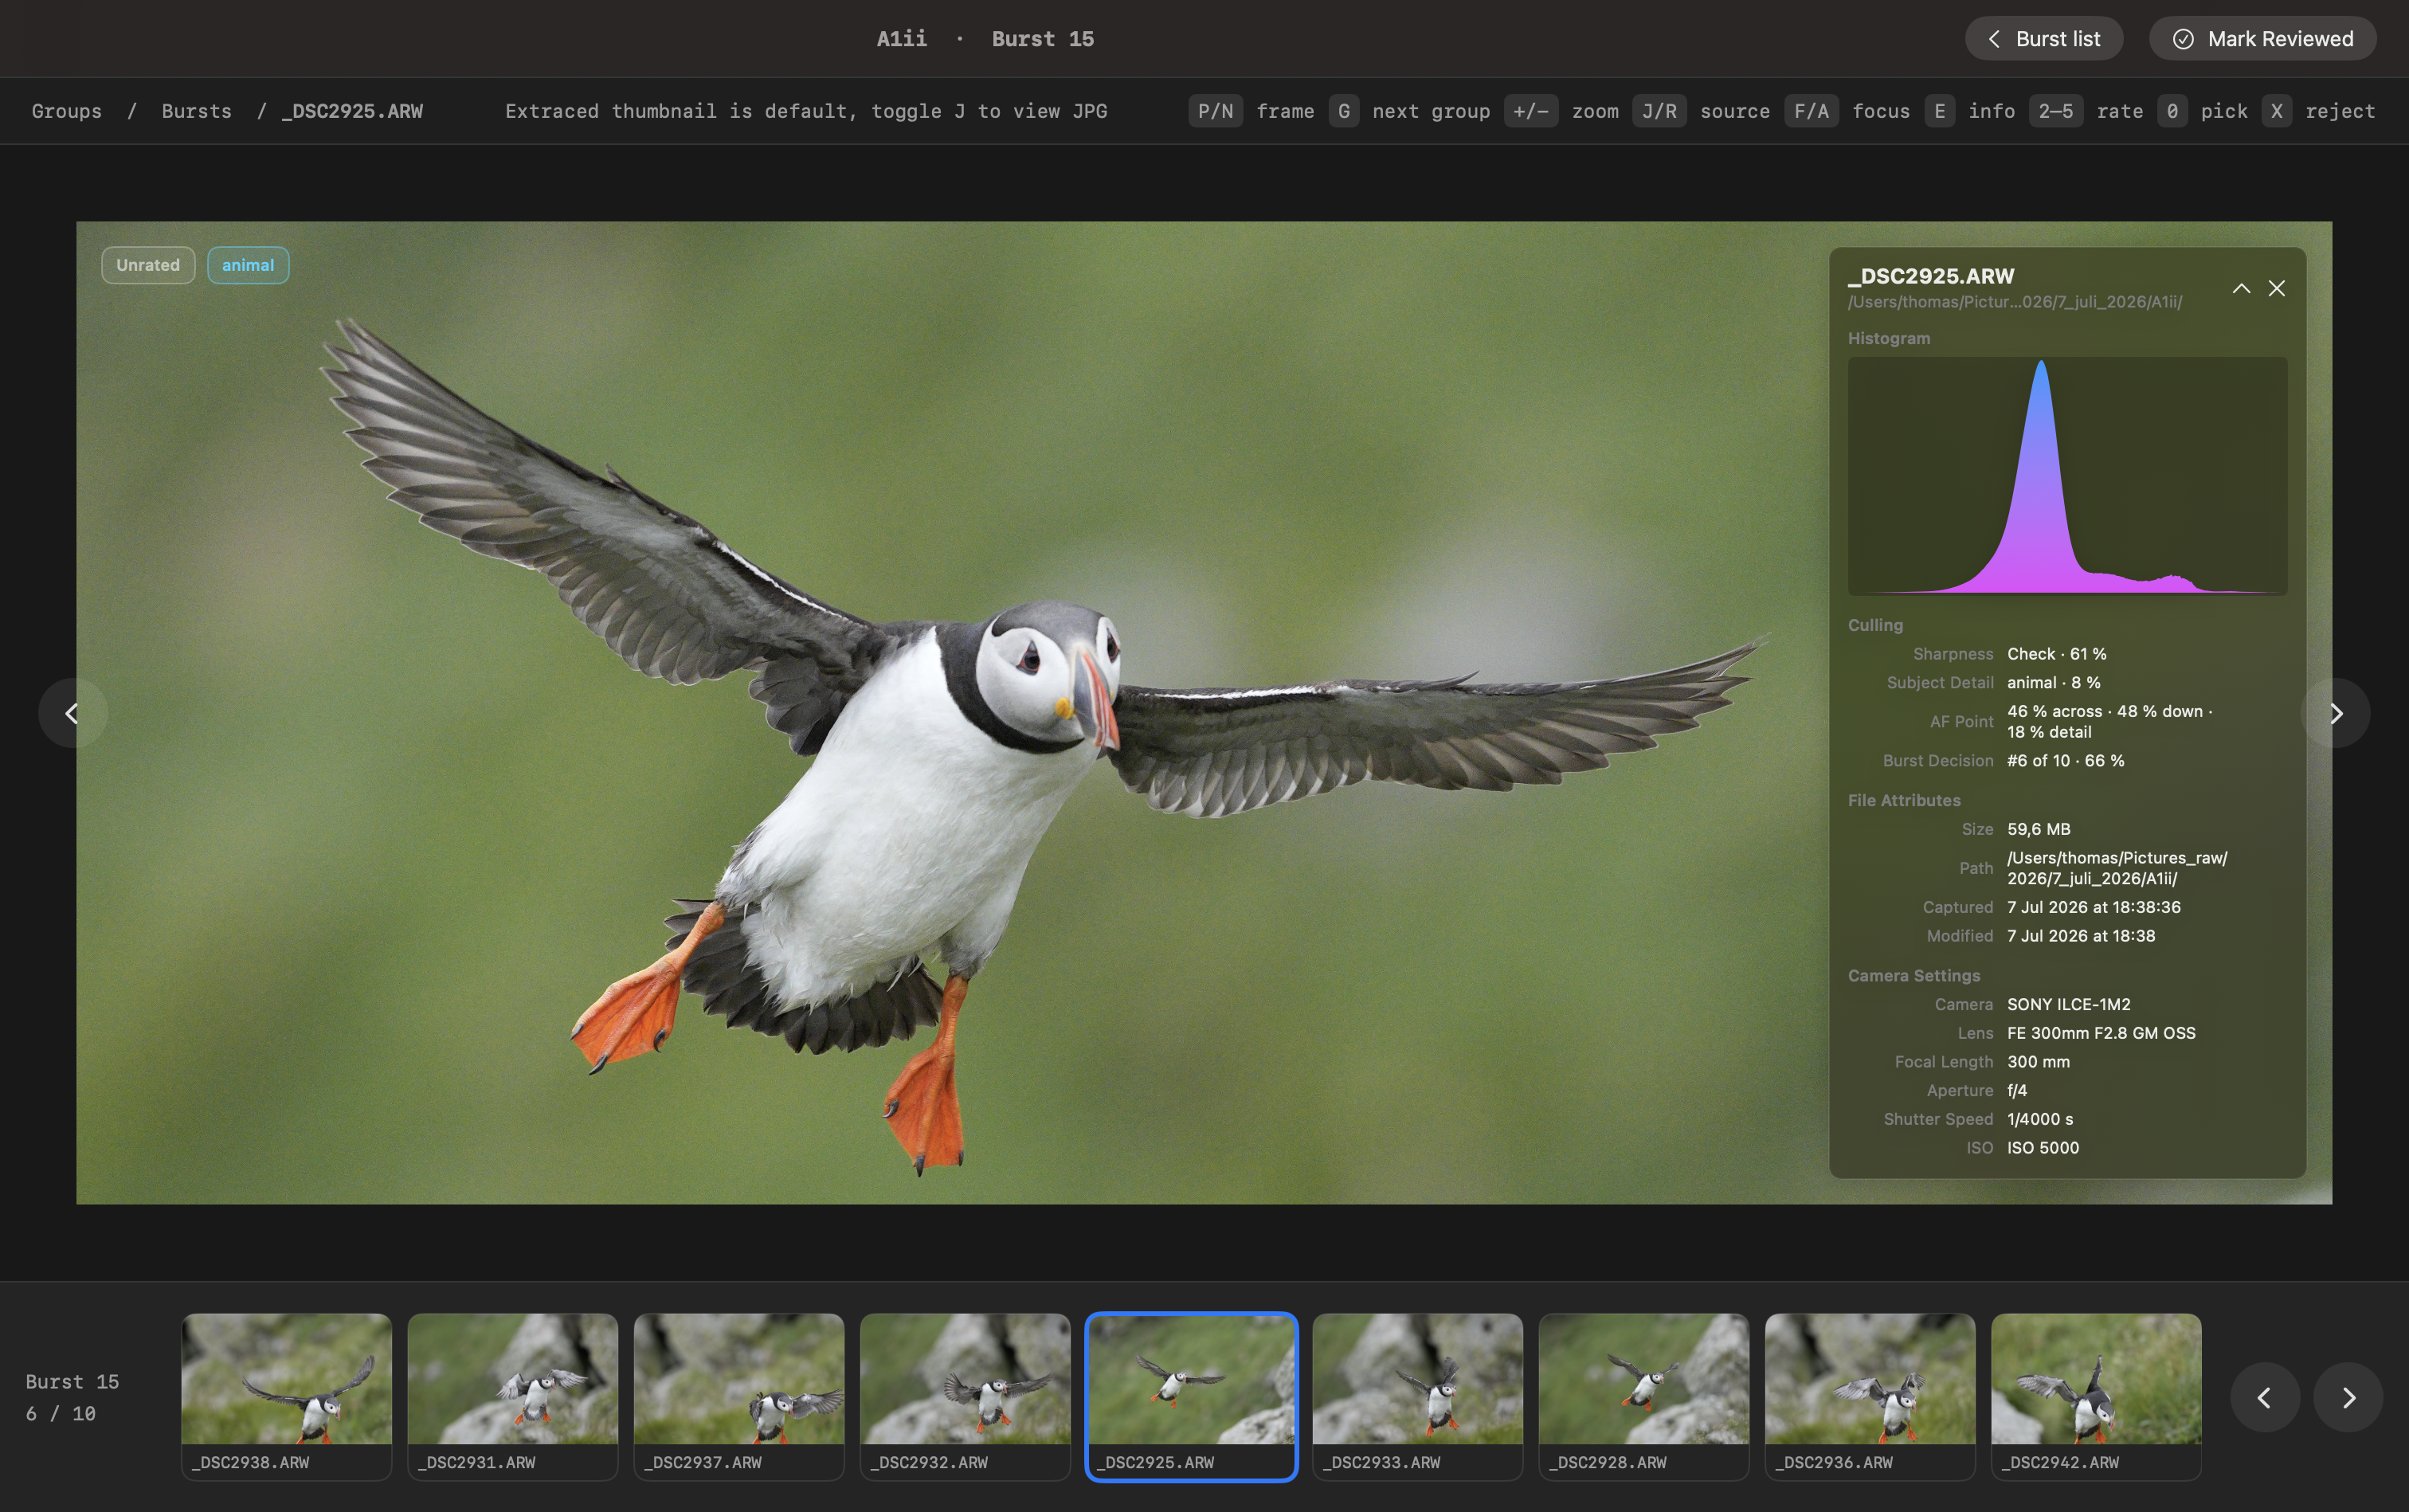Click the A1ii · Burst 15 title
This screenshot has height=1512, width=2409.
[x=985, y=39]
